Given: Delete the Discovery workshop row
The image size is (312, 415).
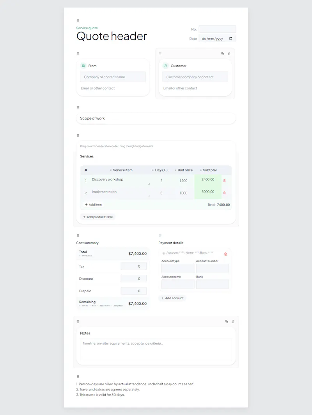Looking at the screenshot, I should tap(225, 181).
